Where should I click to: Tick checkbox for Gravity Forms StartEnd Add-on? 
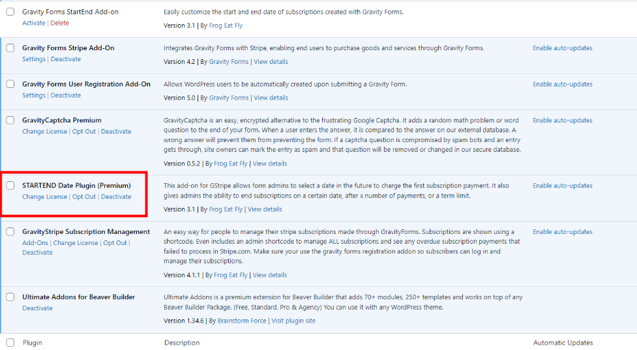click(x=10, y=12)
